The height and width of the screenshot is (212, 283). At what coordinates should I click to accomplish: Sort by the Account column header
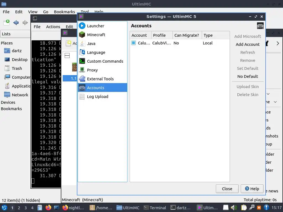tap(140, 35)
